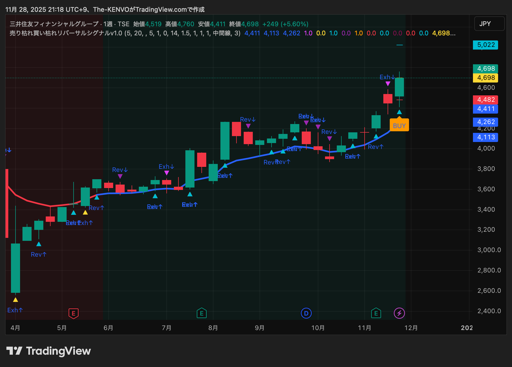Viewport: 512px width, 367px height.
Task: Click the symbol title 三井住友フィナンシャルグループ
Action: pyautogui.click(x=54, y=24)
